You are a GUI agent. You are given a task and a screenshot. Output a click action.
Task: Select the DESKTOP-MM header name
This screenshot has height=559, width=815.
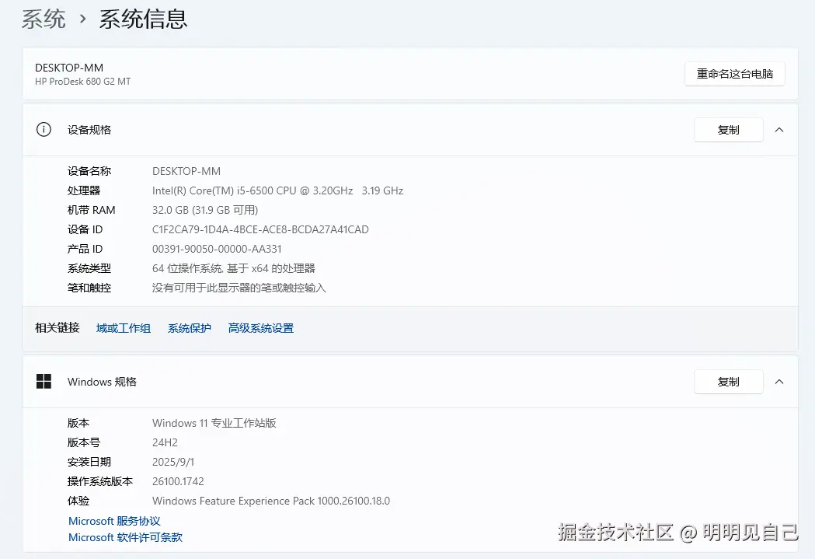point(69,68)
